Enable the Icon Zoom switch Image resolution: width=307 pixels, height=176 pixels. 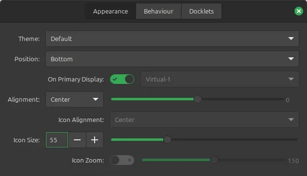(122, 160)
